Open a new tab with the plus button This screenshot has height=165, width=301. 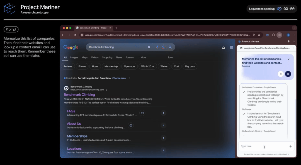click(116, 28)
